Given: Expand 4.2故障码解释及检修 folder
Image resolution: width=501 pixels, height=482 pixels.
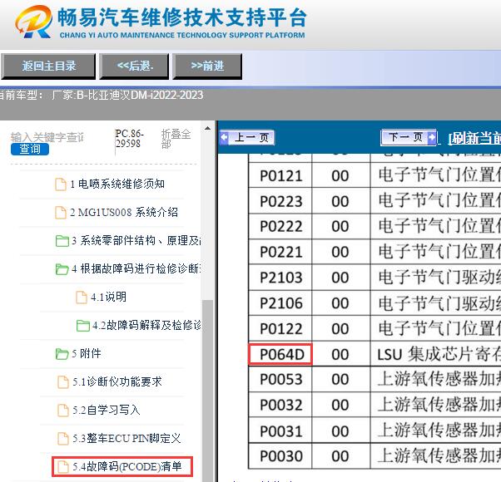Looking at the screenshot, I should (x=146, y=326).
